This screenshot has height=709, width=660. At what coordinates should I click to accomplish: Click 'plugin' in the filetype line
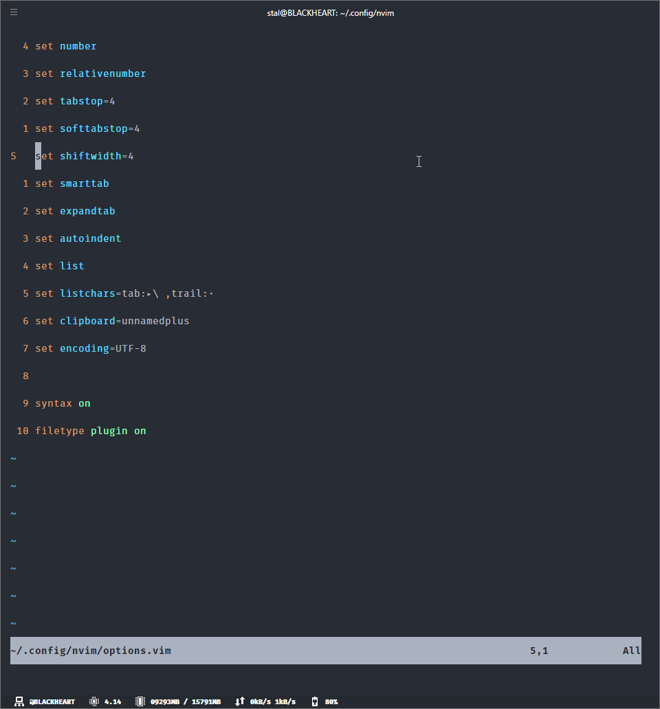[109, 431]
